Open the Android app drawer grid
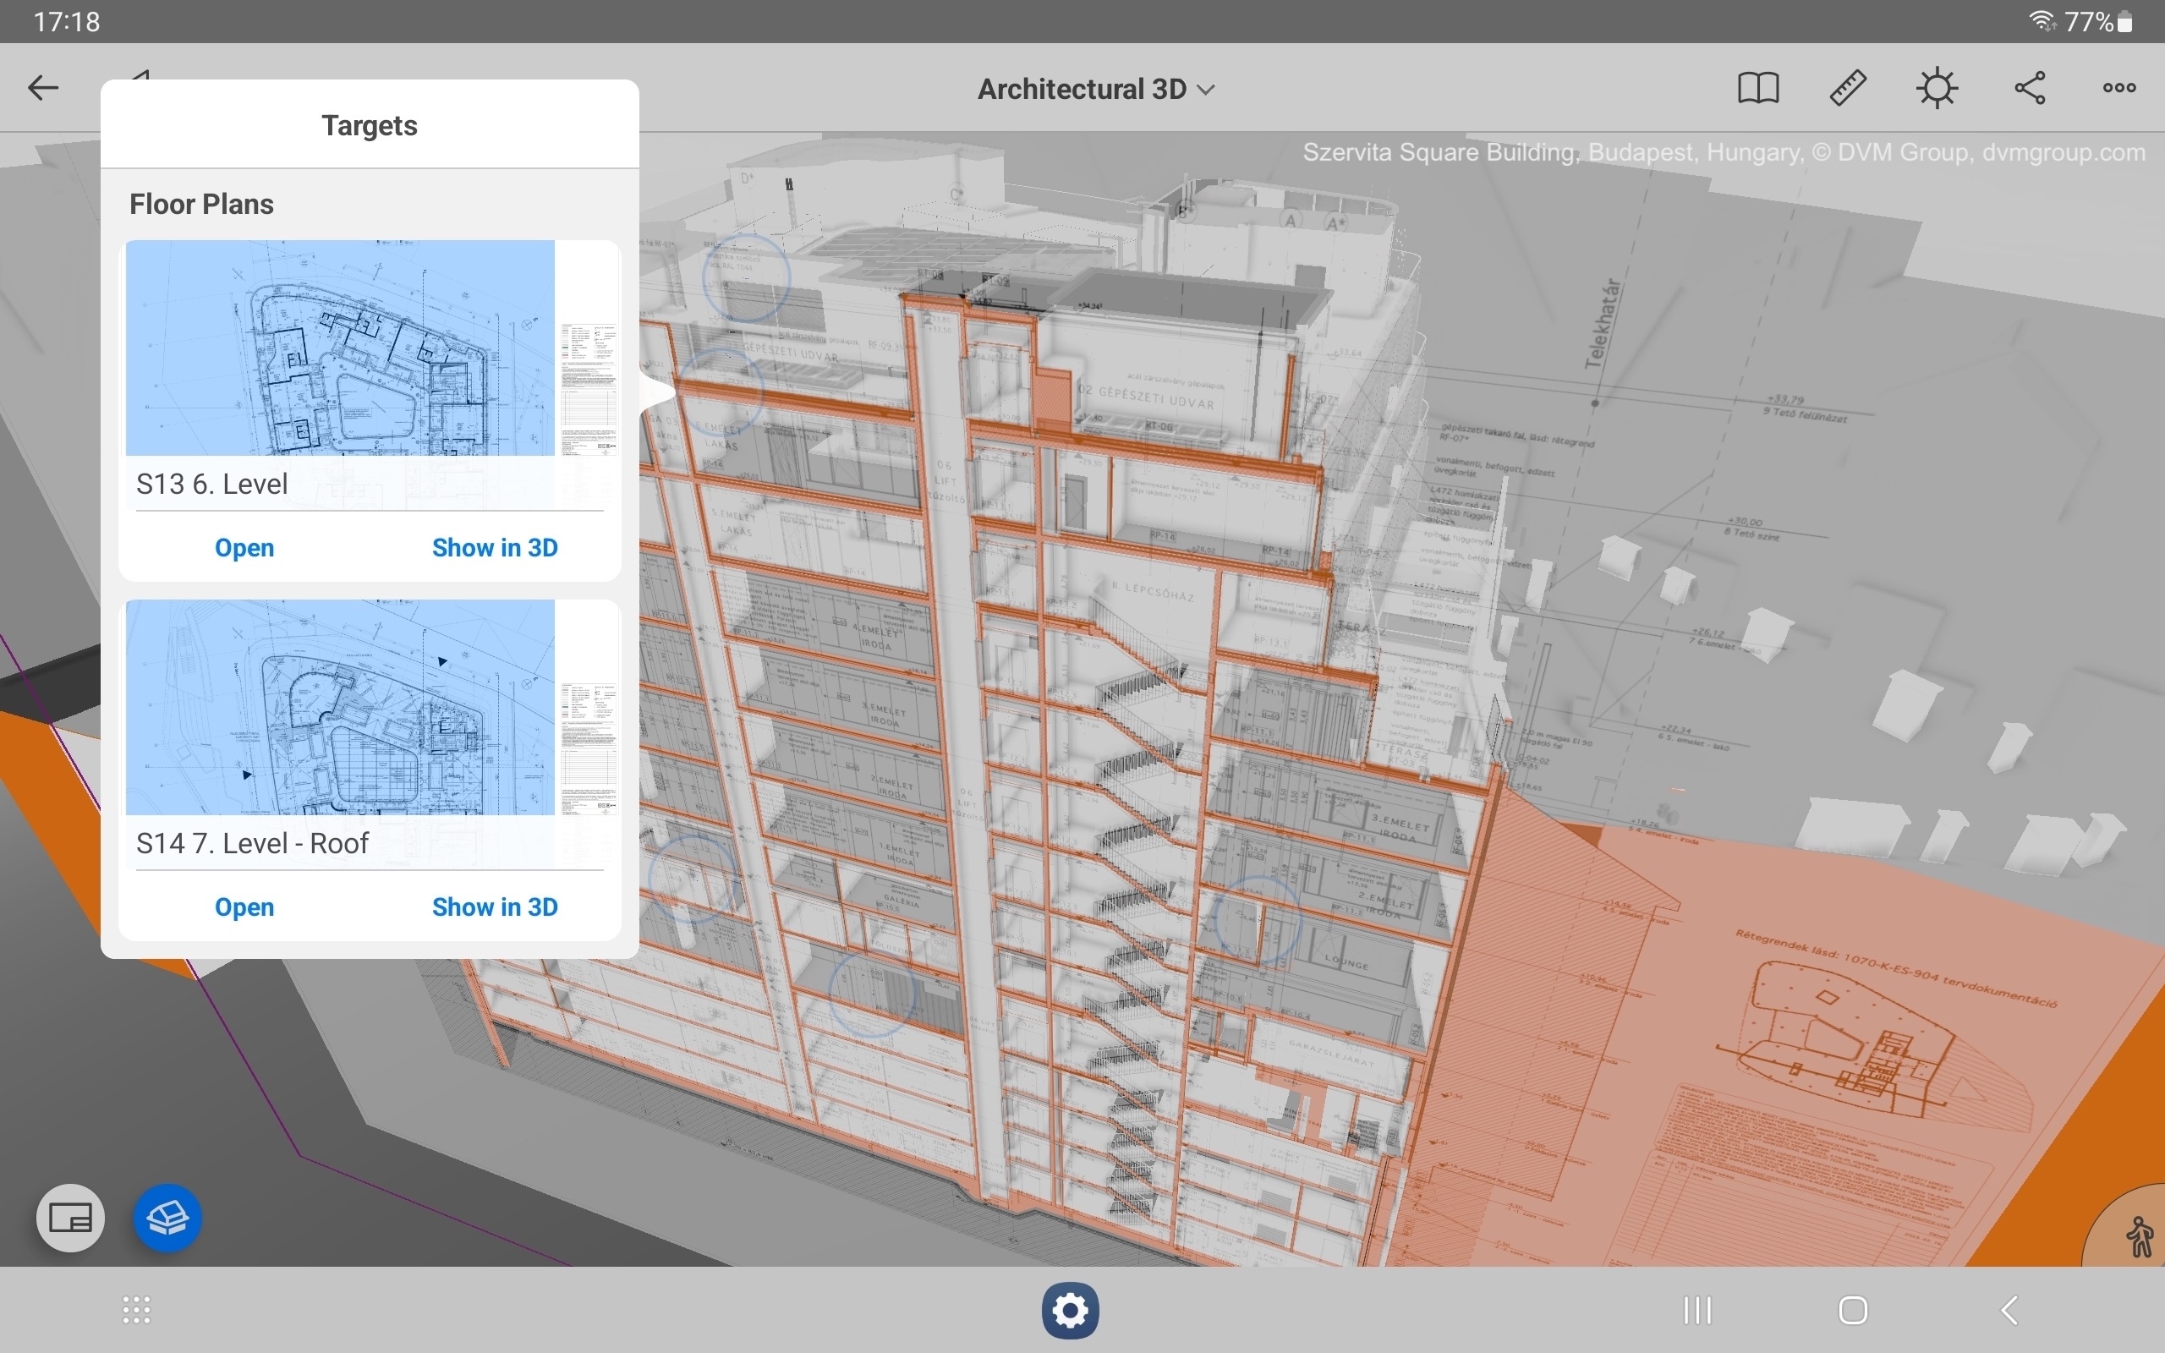This screenshot has width=2165, height=1353. (x=136, y=1310)
